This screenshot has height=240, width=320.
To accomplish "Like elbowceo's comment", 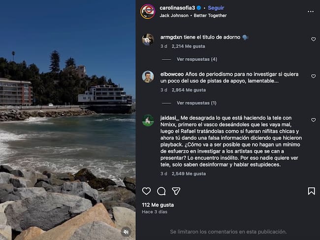I will click(x=313, y=77).
